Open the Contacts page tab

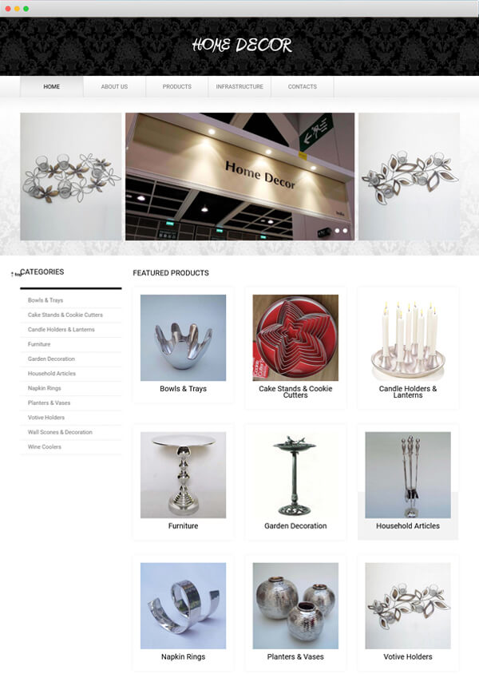click(x=303, y=86)
